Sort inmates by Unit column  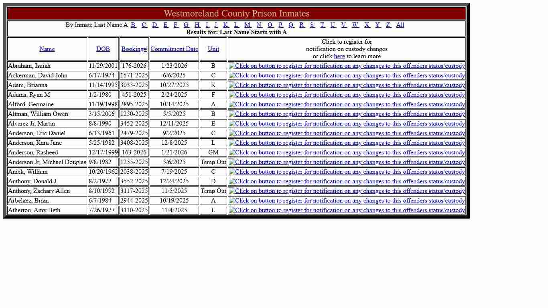click(213, 49)
